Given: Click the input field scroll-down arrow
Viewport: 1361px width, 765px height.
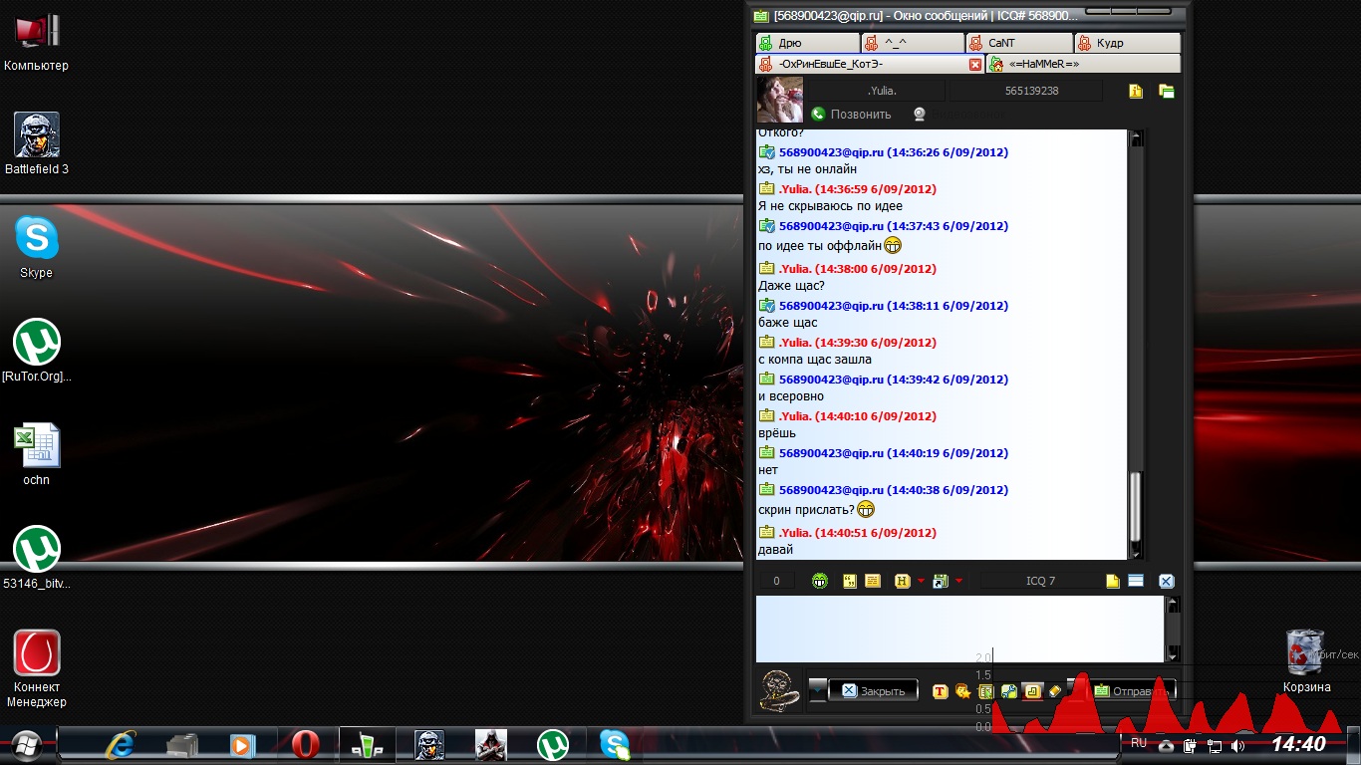Looking at the screenshot, I should pyautogui.click(x=1173, y=654).
